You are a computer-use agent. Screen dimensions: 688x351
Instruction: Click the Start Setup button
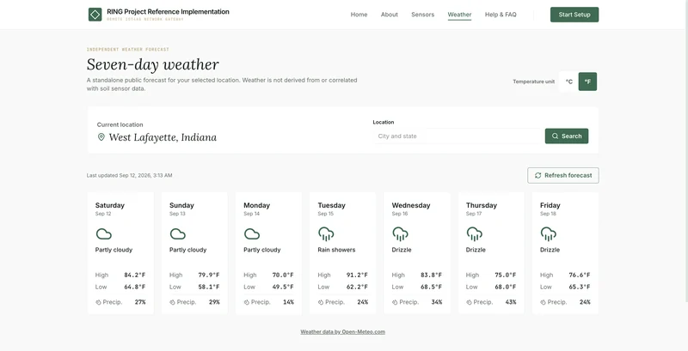574,15
